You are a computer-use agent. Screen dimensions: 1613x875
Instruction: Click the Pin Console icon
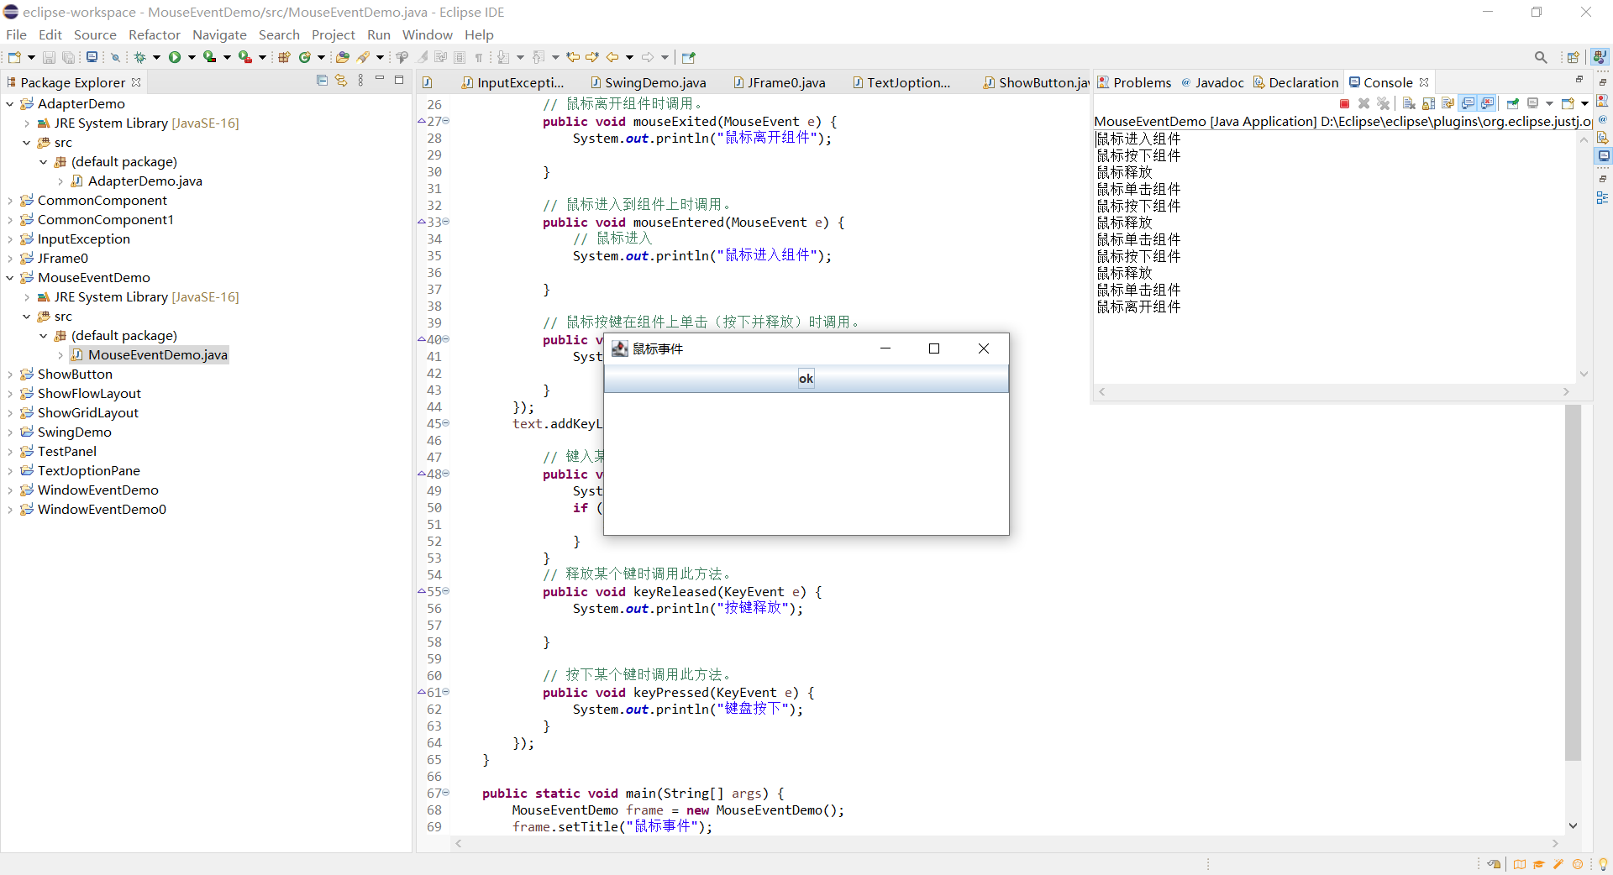[1513, 103]
